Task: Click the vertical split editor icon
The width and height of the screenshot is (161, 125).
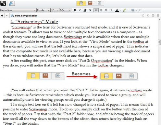Action: (153, 16)
